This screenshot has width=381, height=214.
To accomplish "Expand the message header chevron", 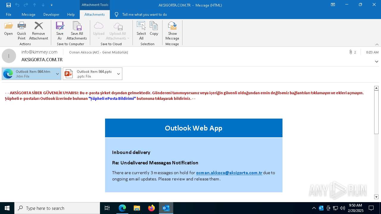I will tap(377, 62).
